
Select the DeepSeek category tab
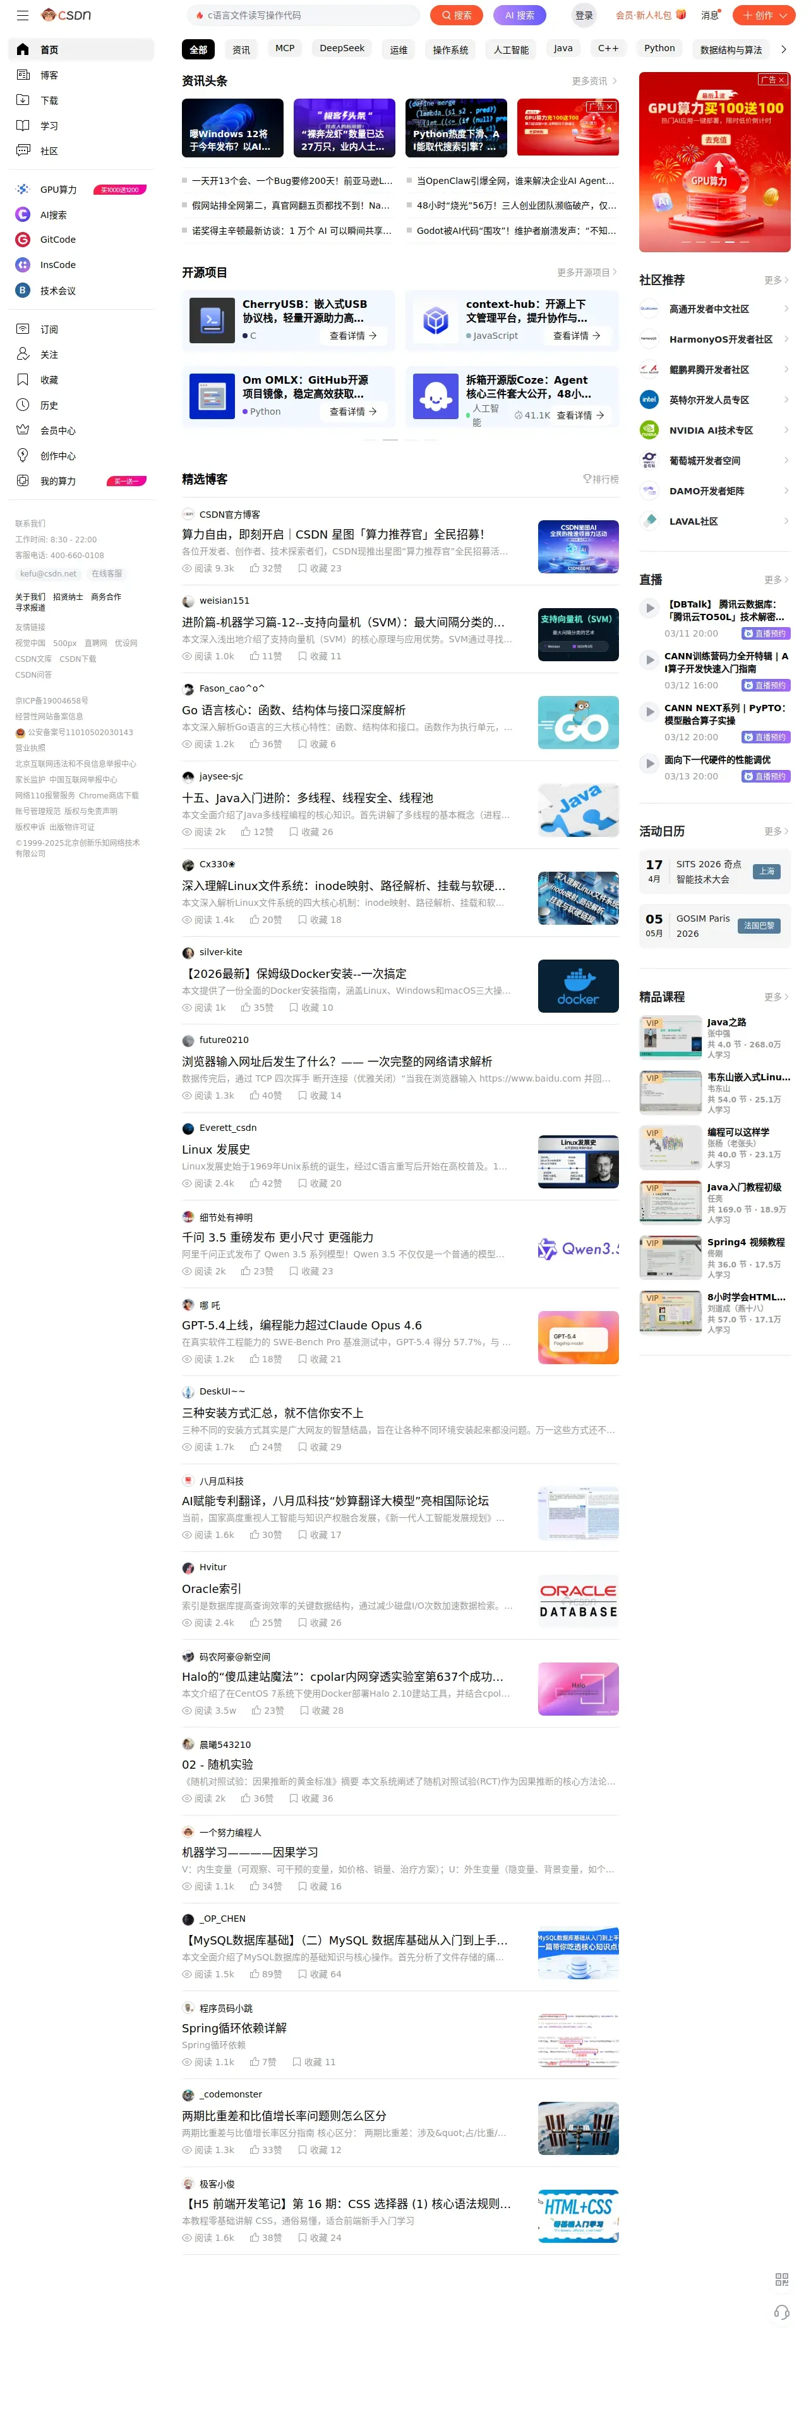[342, 48]
